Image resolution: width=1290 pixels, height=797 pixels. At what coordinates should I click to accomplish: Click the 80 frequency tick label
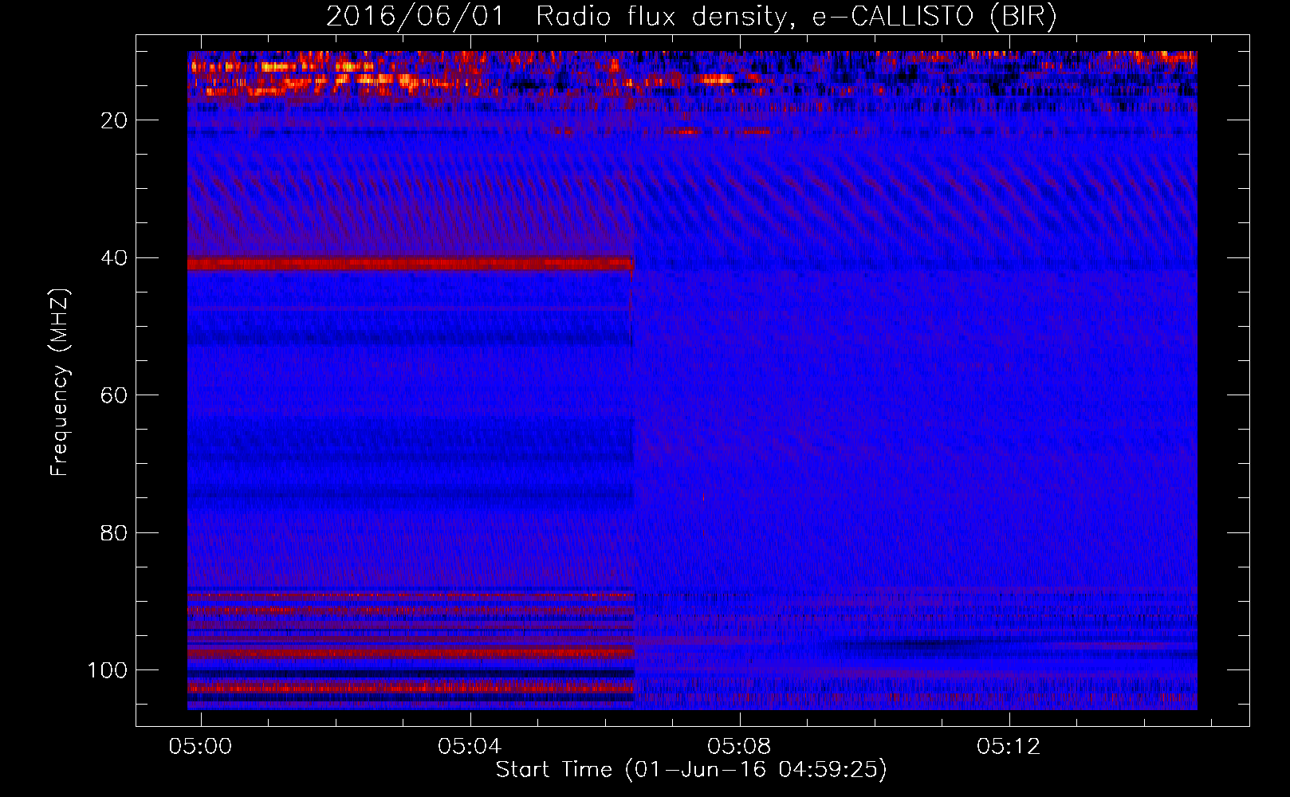coord(114,532)
